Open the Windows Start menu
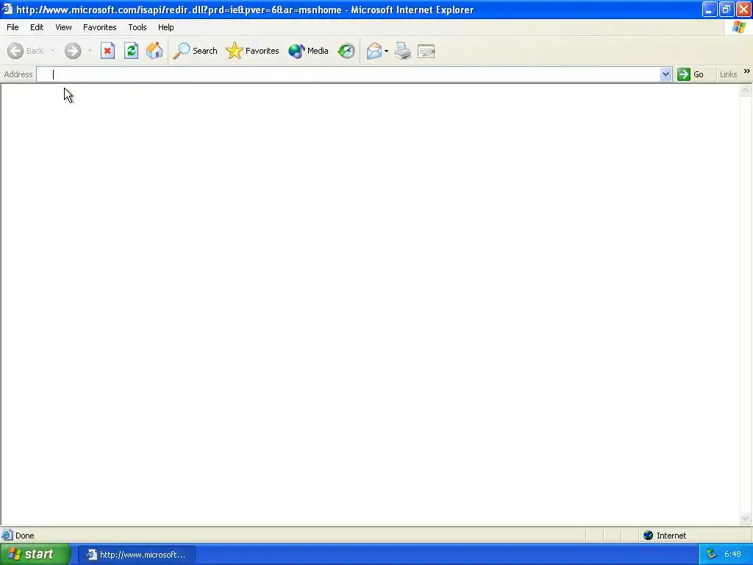The height and width of the screenshot is (565, 753). [35, 555]
